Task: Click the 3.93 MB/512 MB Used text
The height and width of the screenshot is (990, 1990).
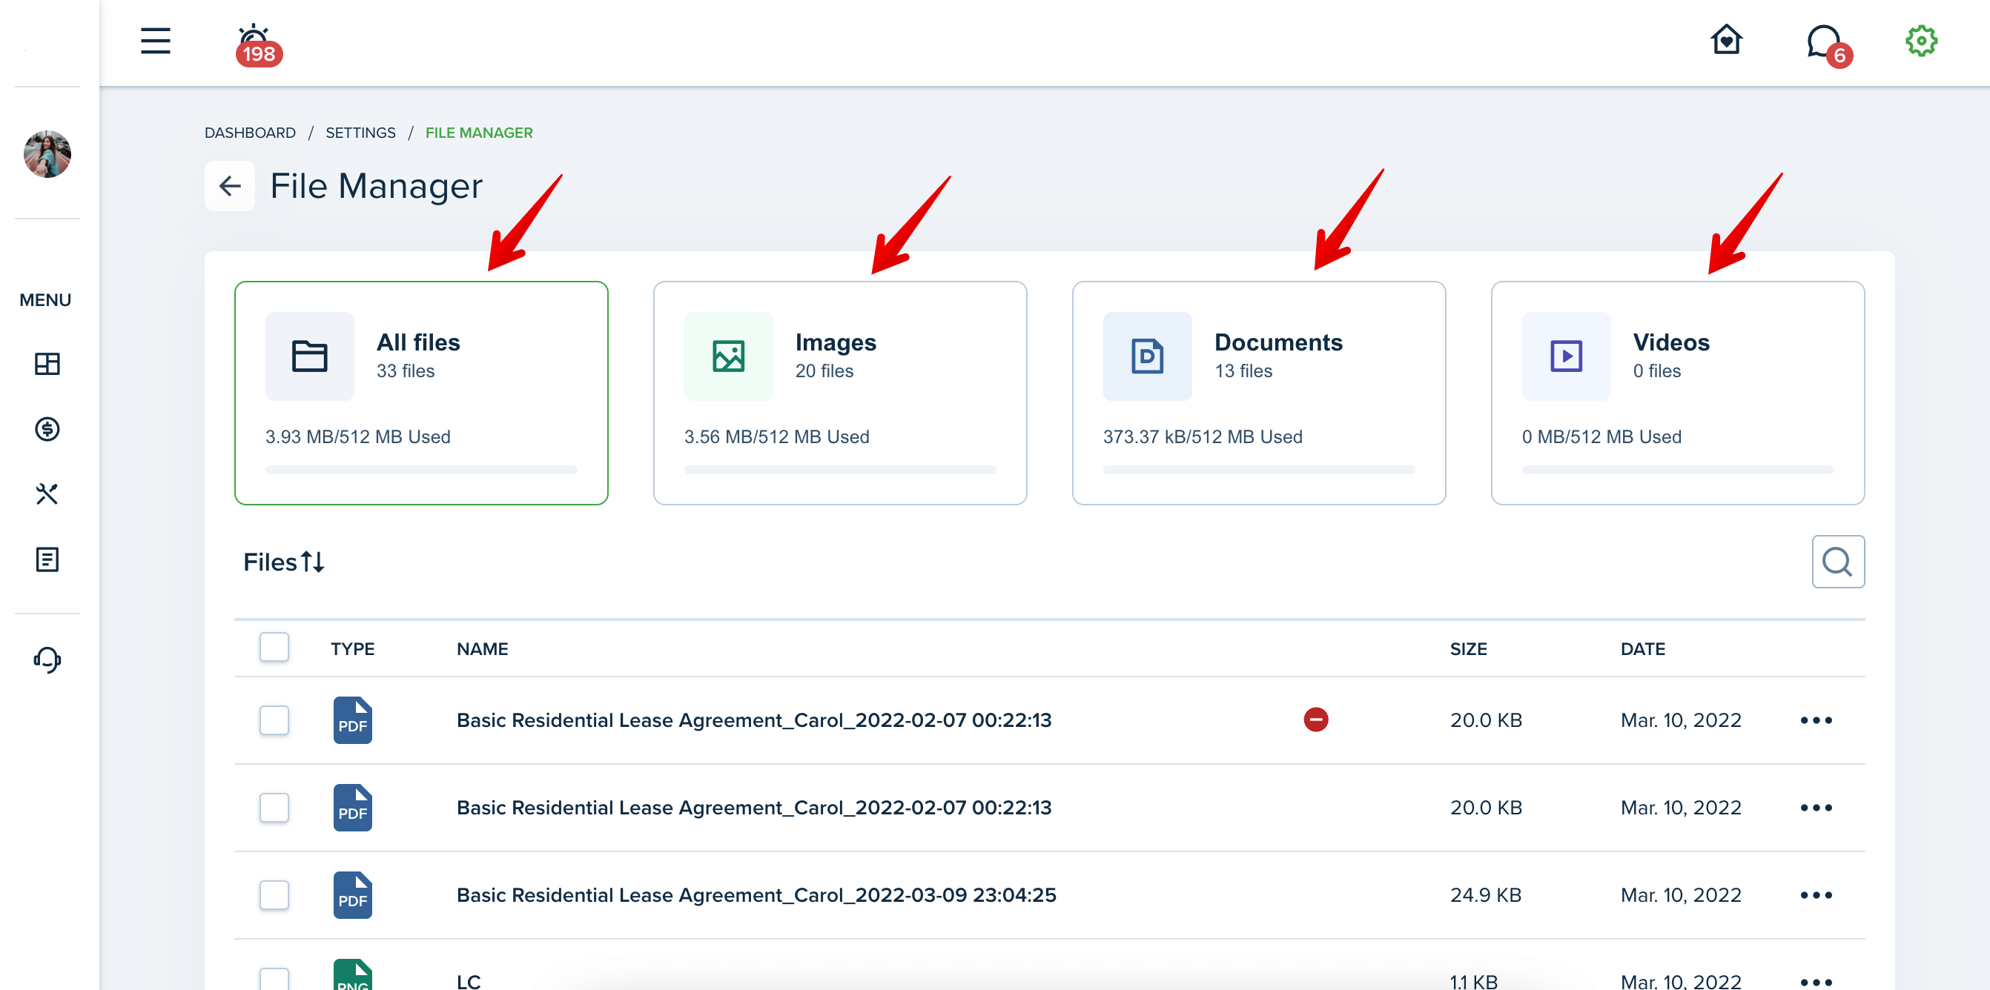Action: pyautogui.click(x=357, y=436)
